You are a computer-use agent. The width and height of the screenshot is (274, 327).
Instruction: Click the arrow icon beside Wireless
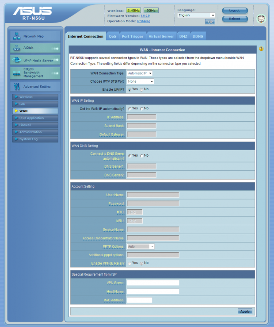[x=16, y=97]
